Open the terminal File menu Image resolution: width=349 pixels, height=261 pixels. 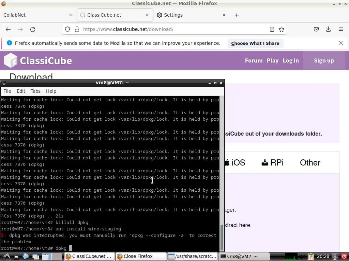point(7,91)
